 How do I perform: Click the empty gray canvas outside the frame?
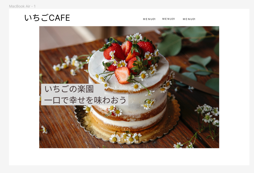126,169
